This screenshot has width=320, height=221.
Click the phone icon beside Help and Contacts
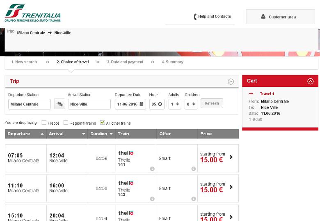pos(195,16)
